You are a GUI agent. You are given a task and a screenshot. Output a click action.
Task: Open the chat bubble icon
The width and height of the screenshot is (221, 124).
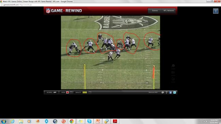pos(162,92)
